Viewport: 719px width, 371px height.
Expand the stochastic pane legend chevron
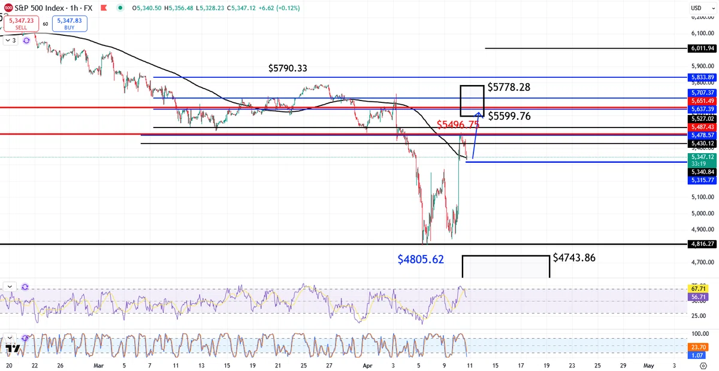pos(10,338)
